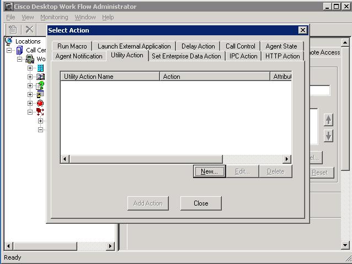Screen dimensions: 352x264
Task: Select the calendar grid tree icon
Action: pyautogui.click(x=40, y=94)
